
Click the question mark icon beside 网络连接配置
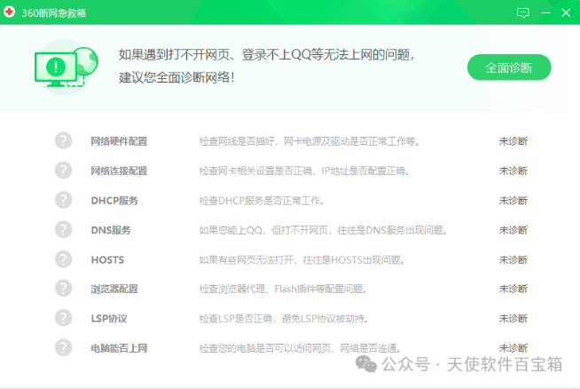pos(63,171)
